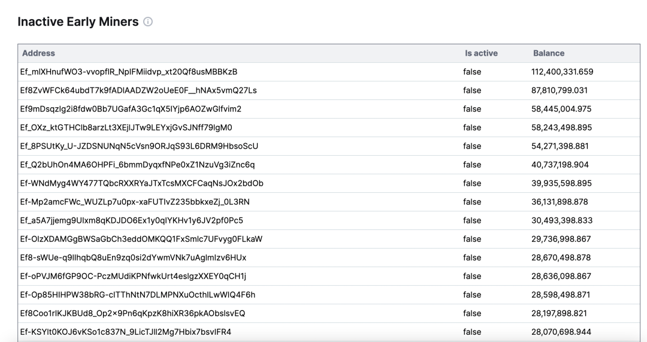Open the address starting with Ef8ZvWFCk64ubdT7
This screenshot has width=647, height=342.
(138, 90)
